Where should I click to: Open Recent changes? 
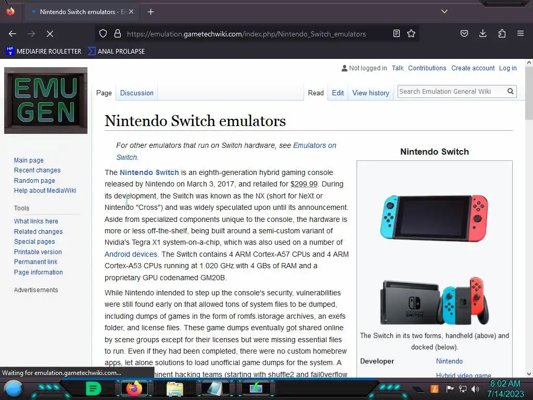pos(37,170)
